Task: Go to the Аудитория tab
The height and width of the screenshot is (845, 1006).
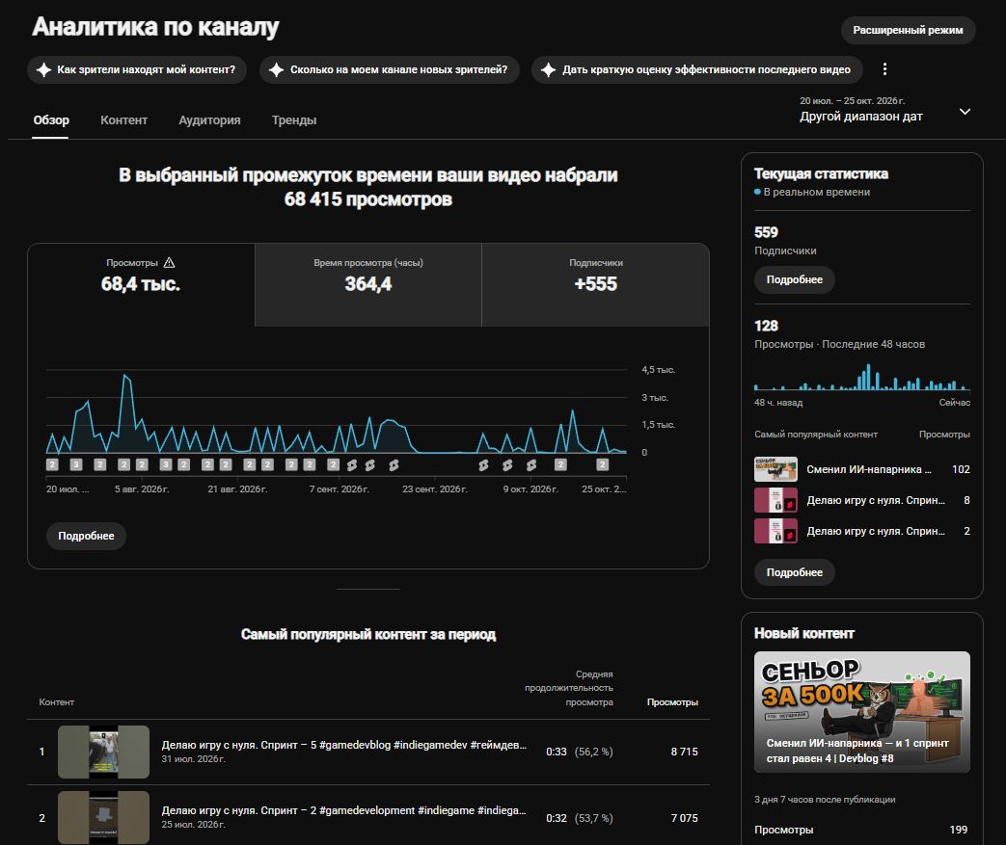Action: click(210, 119)
